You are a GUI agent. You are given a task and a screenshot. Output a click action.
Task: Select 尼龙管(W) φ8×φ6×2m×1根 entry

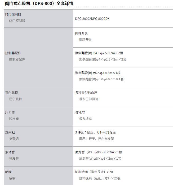coord(99,152)
